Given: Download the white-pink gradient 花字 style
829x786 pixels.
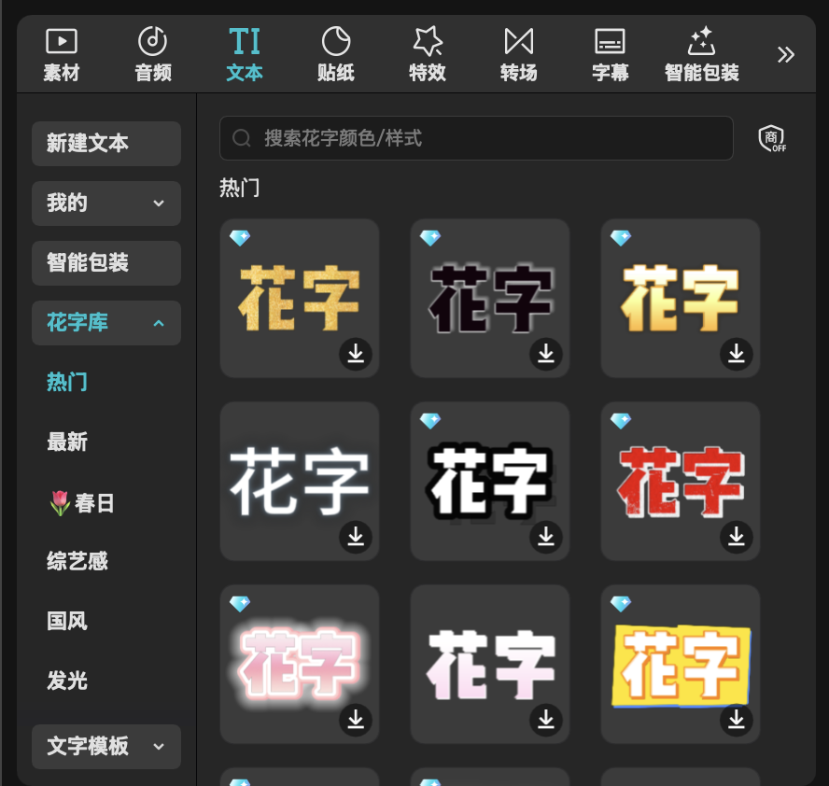Looking at the screenshot, I should (546, 720).
